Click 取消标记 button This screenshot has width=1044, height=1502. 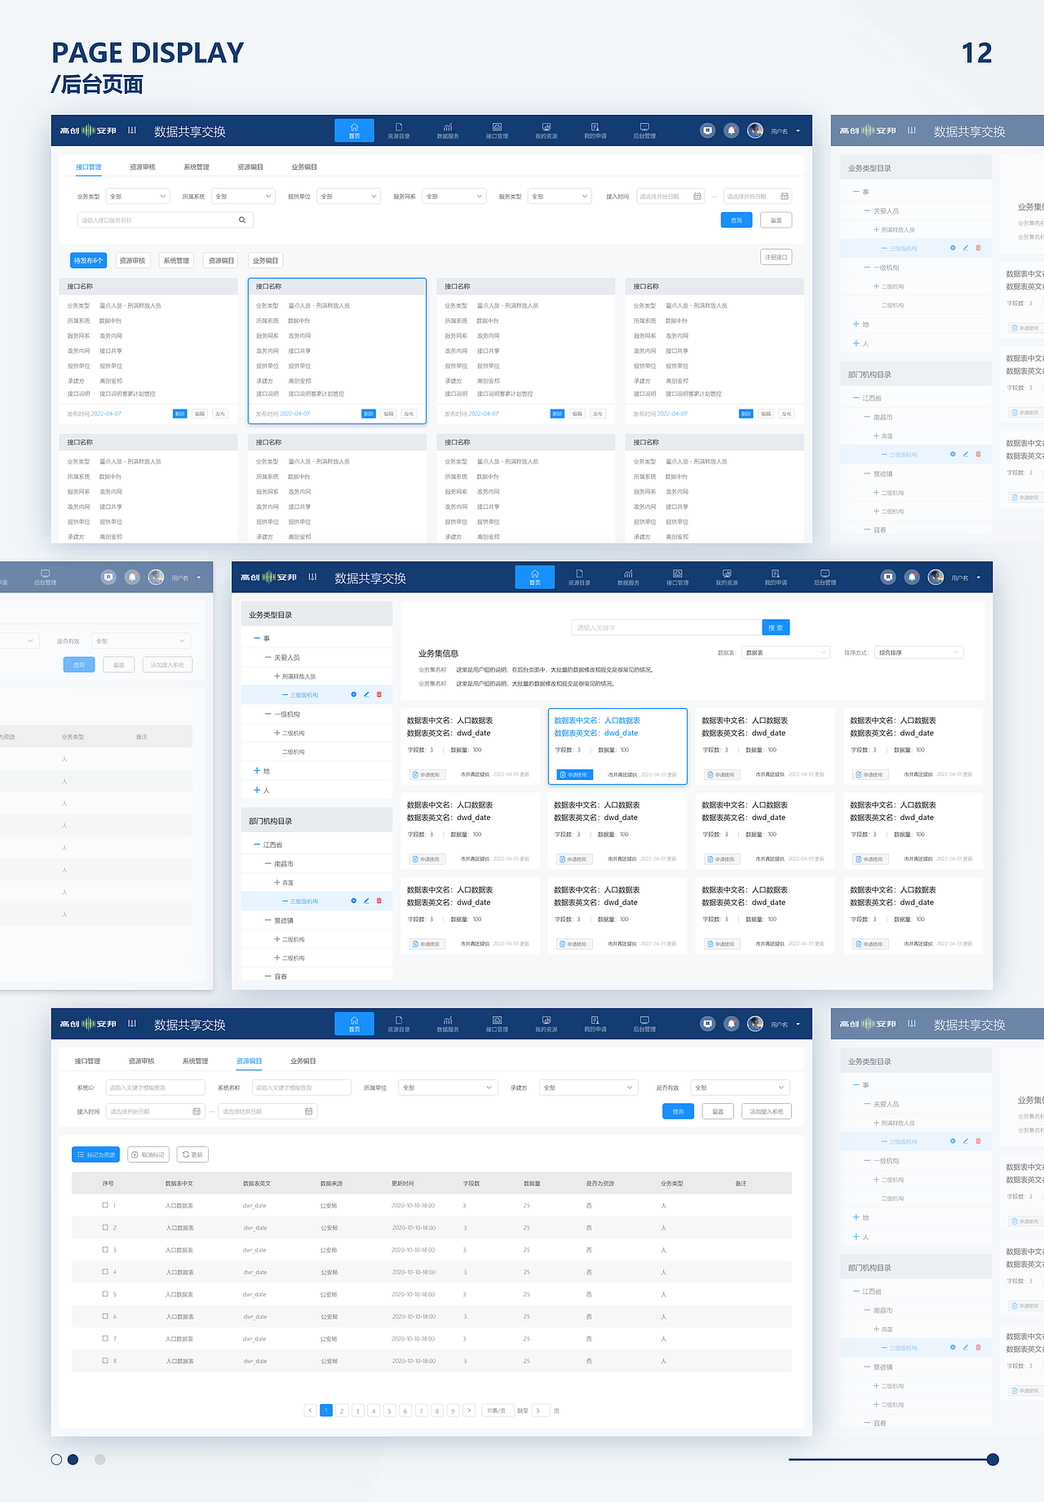(148, 1154)
